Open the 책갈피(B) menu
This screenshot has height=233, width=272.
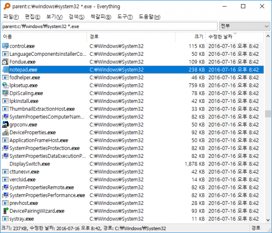click(x=101, y=17)
